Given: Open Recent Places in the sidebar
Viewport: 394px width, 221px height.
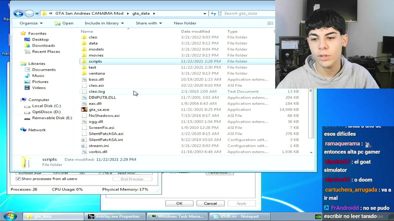Looking at the screenshot, I should (x=46, y=51).
